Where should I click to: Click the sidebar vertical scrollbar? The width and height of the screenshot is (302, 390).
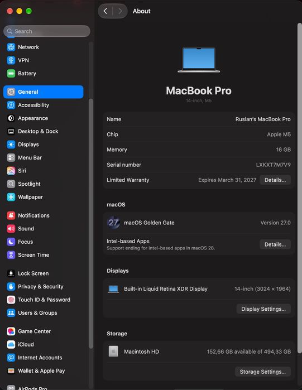91,223
